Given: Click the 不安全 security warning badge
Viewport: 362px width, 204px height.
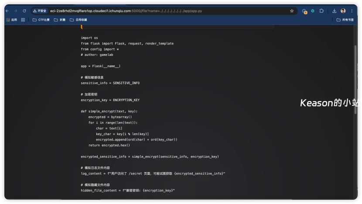Looking at the screenshot, I should 40,11.
